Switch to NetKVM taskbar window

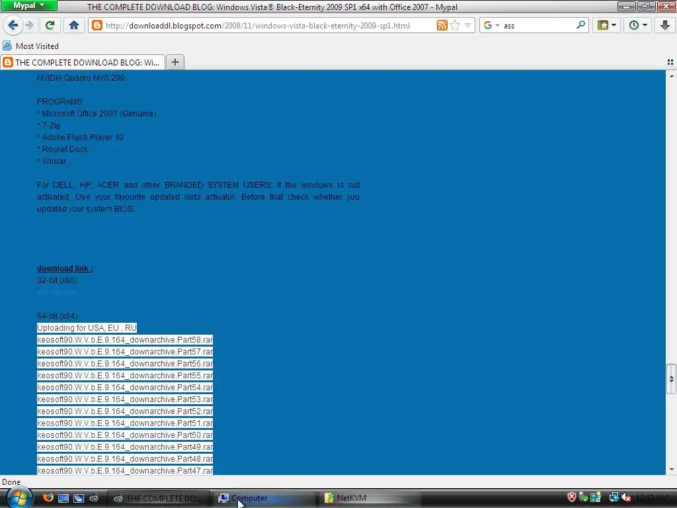[370, 498]
